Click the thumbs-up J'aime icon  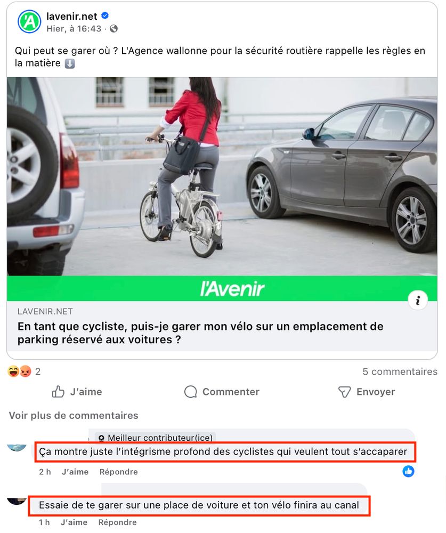[x=58, y=392]
